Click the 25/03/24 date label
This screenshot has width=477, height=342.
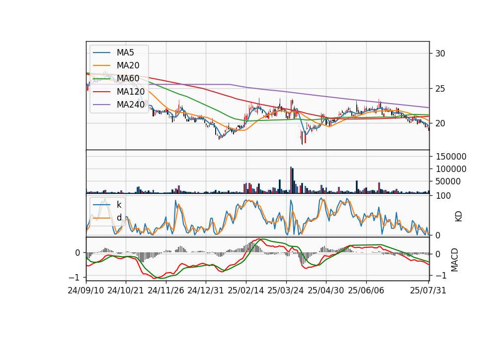click(x=286, y=290)
